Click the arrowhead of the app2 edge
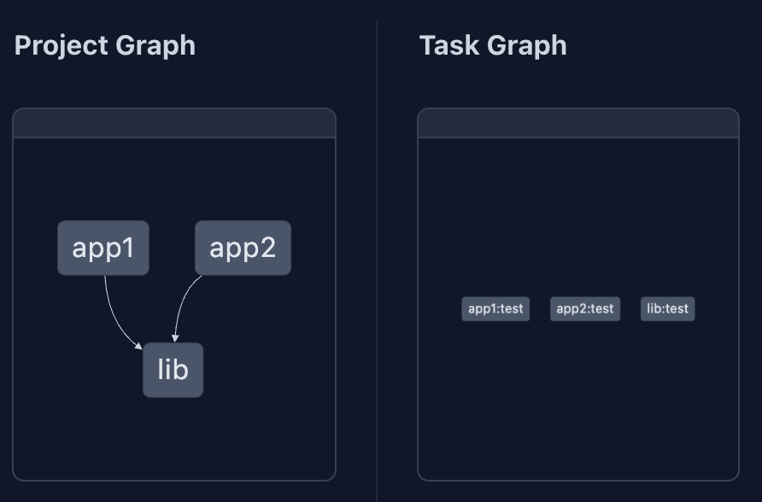The height and width of the screenshot is (502, 762). [x=174, y=337]
